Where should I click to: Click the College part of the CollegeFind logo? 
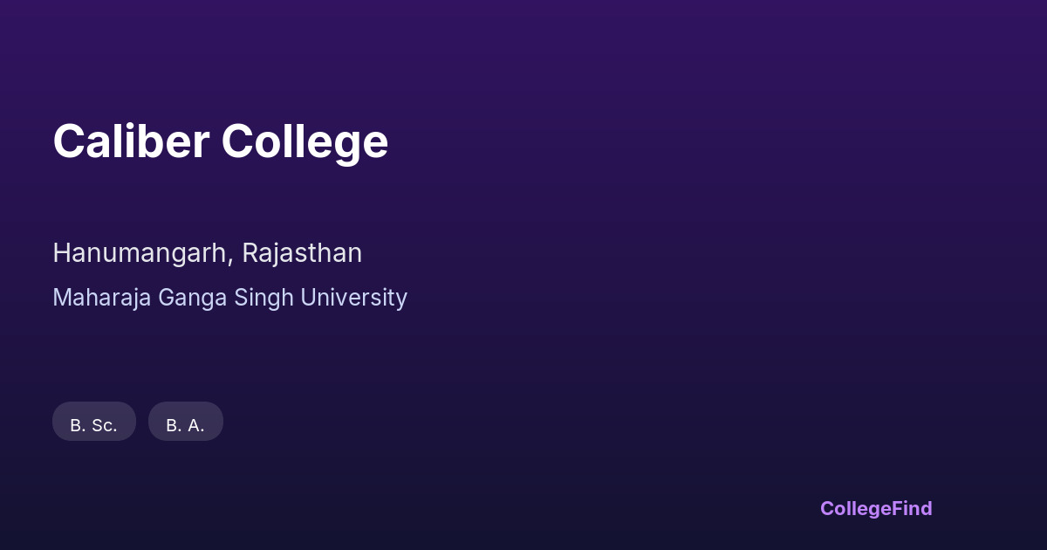click(855, 508)
